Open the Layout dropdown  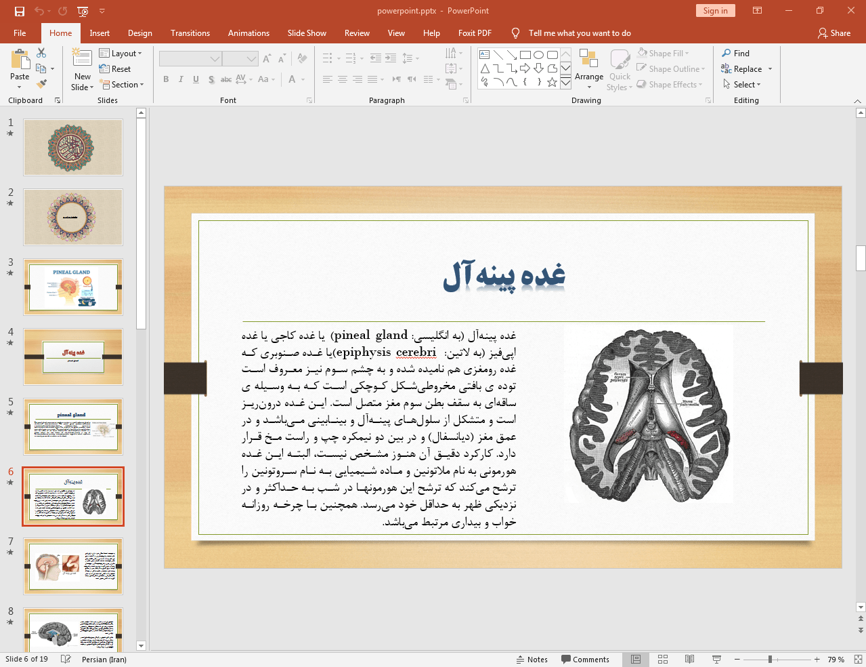121,54
